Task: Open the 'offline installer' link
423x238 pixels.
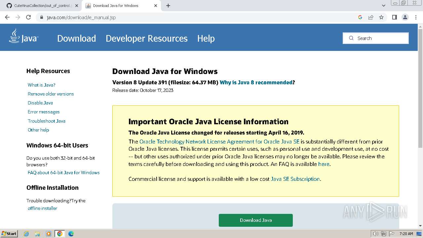Action: click(x=42, y=208)
